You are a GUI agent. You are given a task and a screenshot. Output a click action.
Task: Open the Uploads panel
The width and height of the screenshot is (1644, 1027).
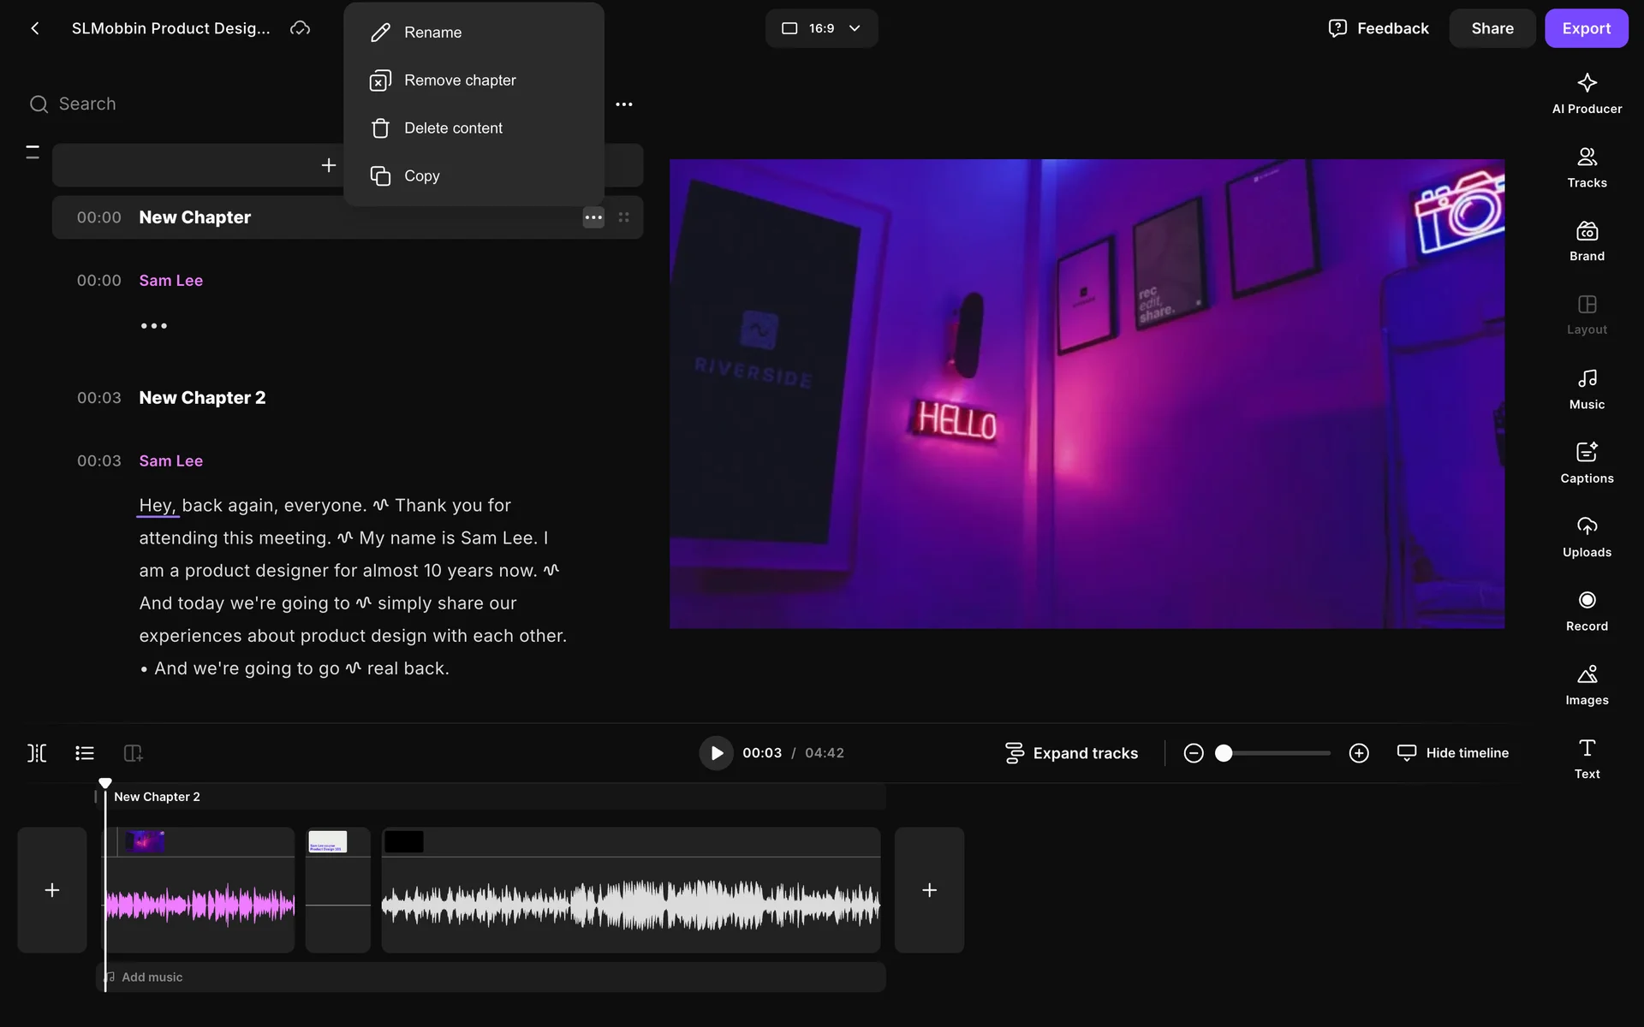(1586, 537)
